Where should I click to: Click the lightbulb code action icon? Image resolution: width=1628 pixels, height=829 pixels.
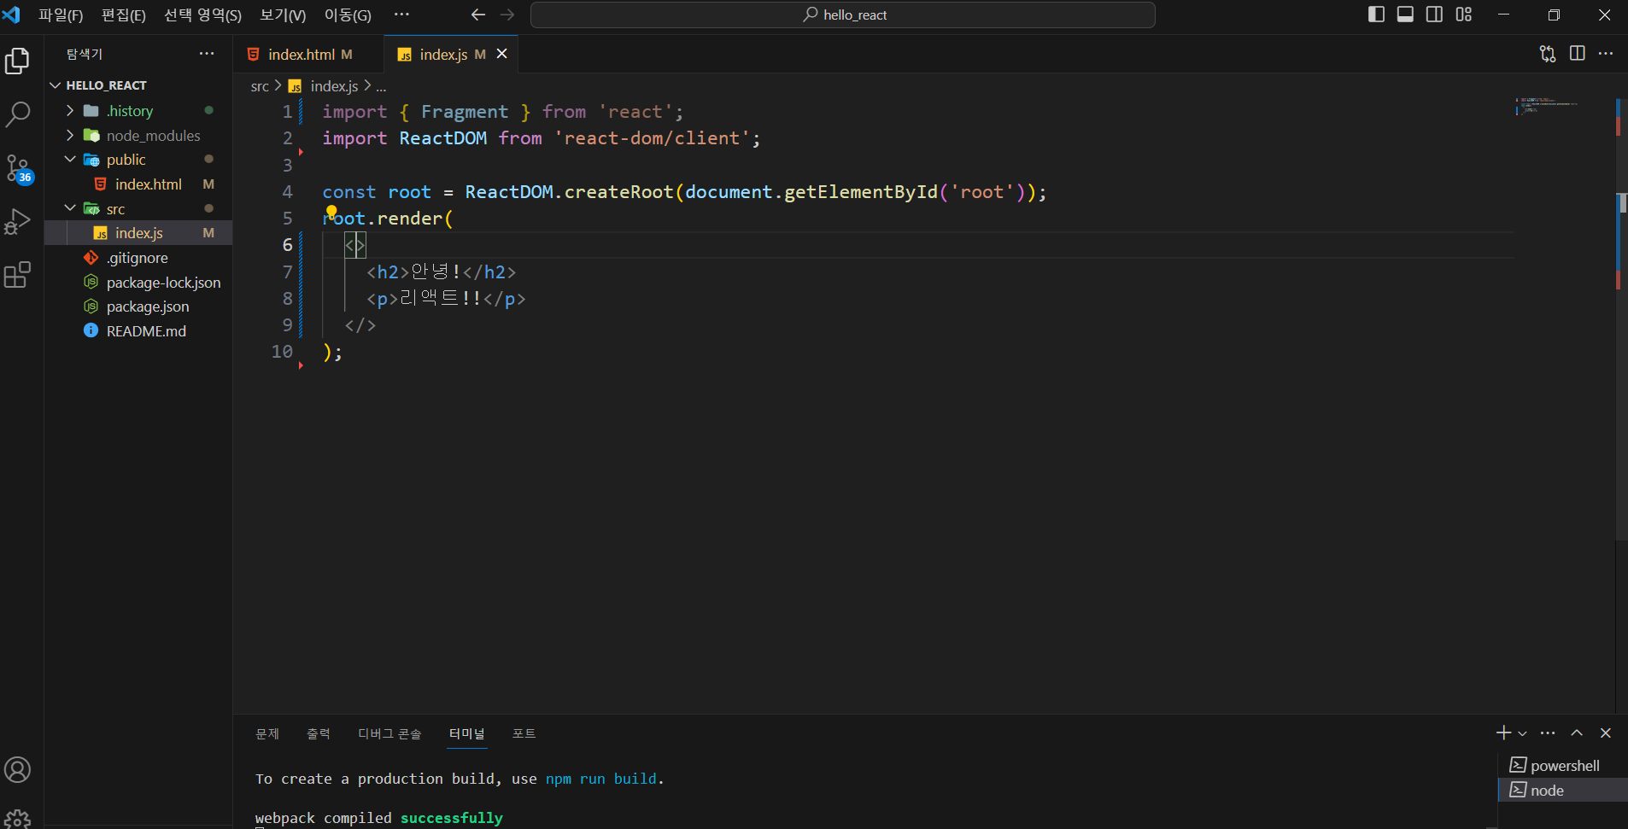(331, 212)
